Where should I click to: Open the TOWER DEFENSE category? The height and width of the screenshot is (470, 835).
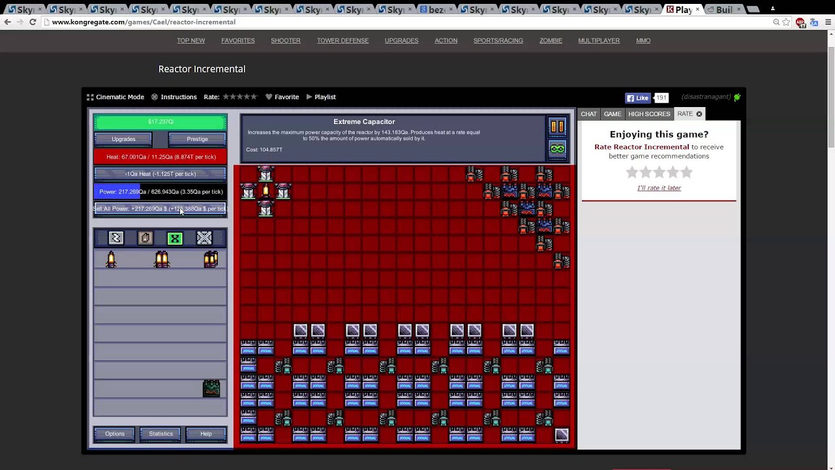tap(342, 40)
